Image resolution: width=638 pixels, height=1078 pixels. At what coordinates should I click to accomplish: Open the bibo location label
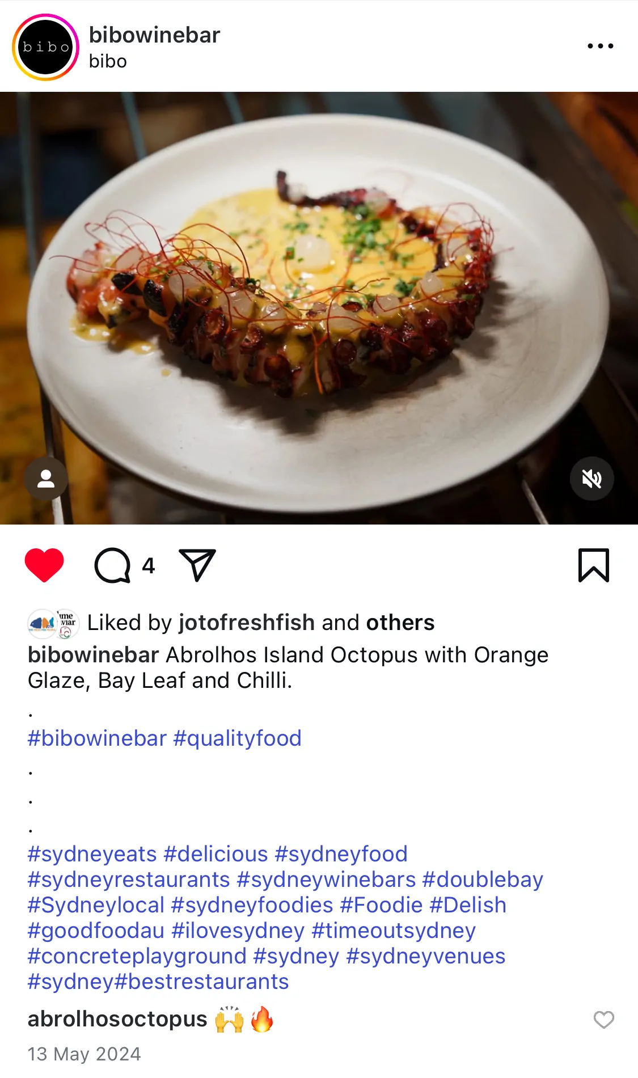(x=108, y=61)
